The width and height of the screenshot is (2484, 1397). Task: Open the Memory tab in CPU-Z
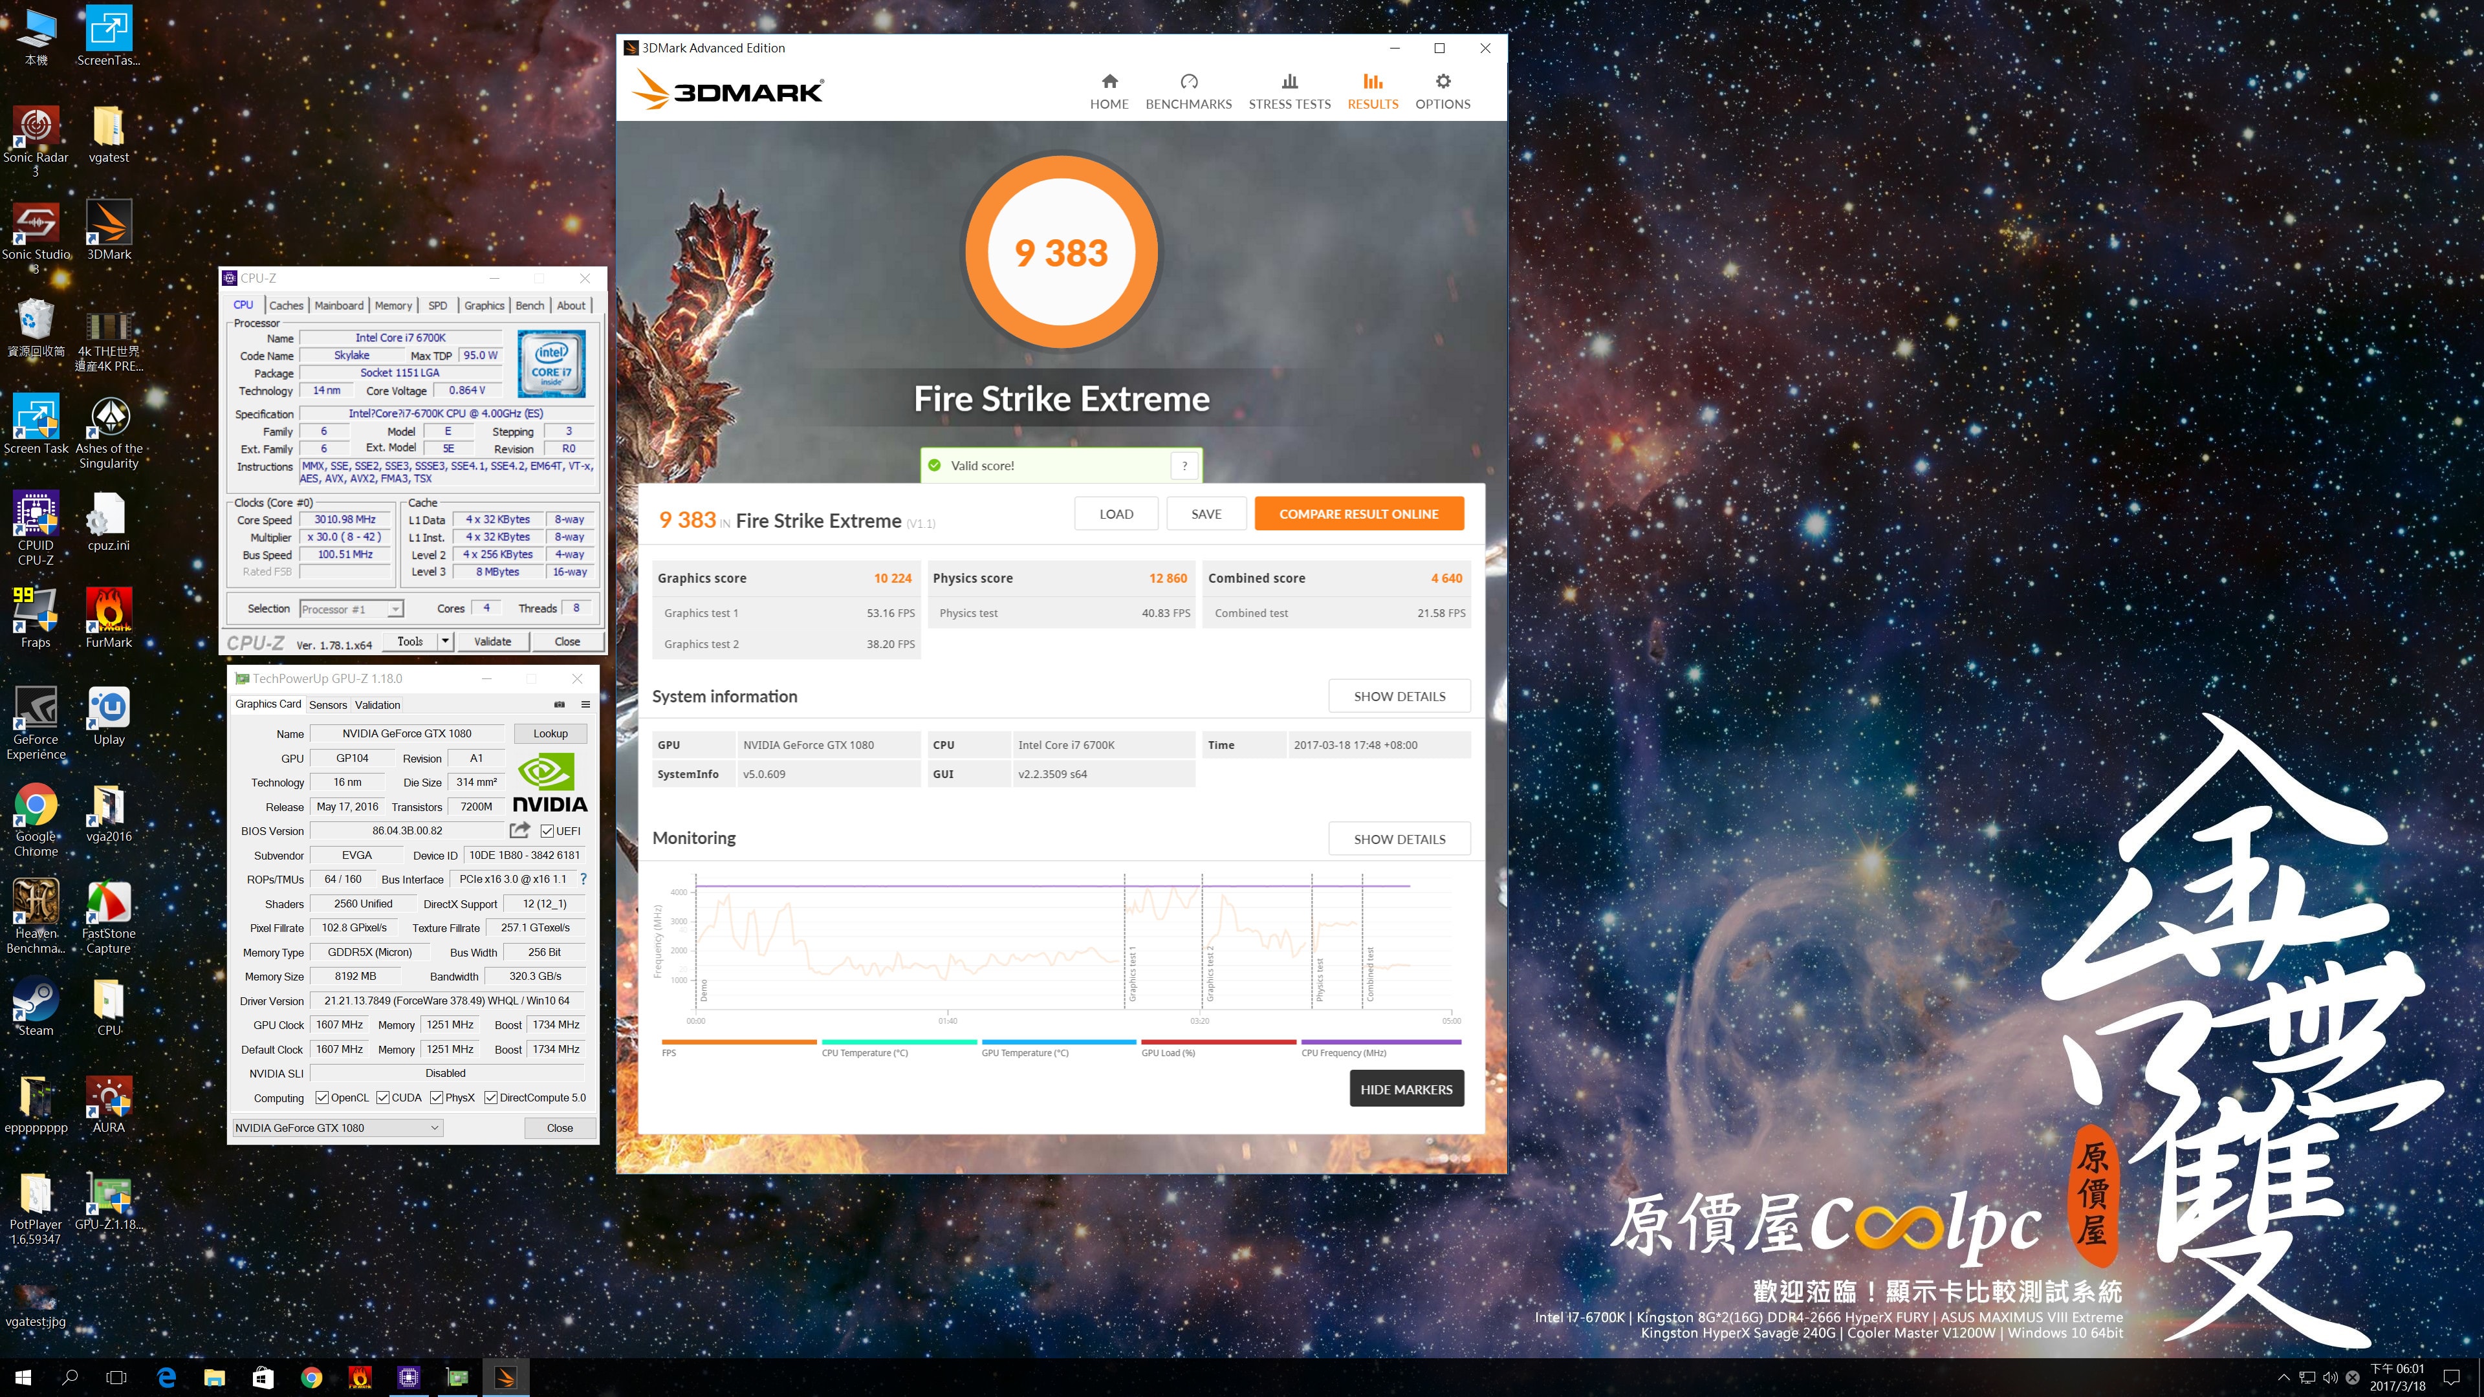pyautogui.click(x=393, y=305)
